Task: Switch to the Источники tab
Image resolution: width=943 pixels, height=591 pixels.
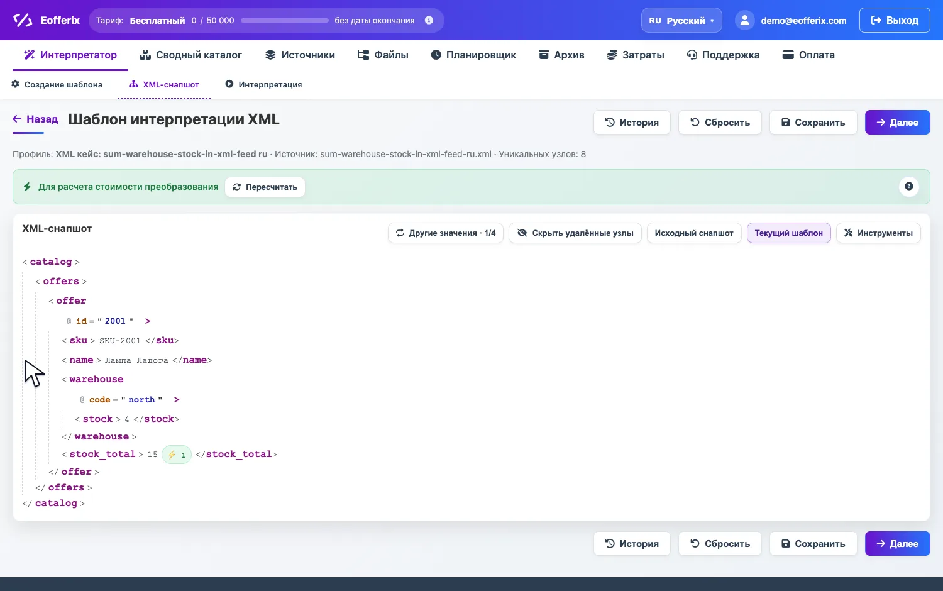Action: click(300, 55)
